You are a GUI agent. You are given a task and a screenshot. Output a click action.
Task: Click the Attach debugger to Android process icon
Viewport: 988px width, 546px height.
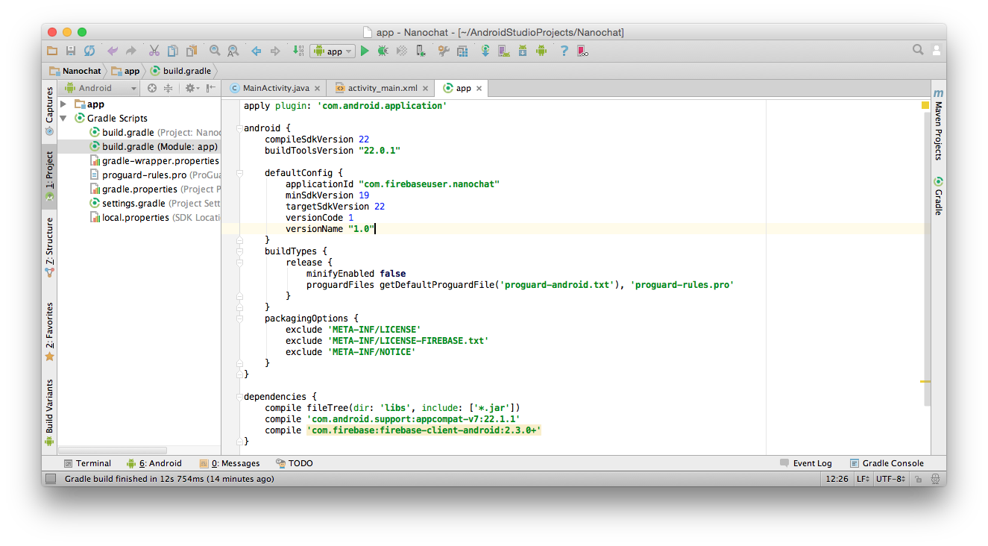[x=421, y=51]
